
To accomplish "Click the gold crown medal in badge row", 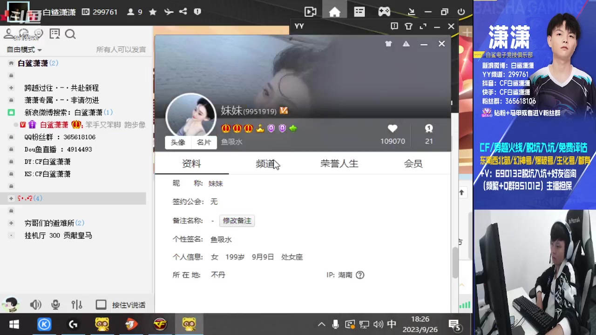I will (x=260, y=128).
